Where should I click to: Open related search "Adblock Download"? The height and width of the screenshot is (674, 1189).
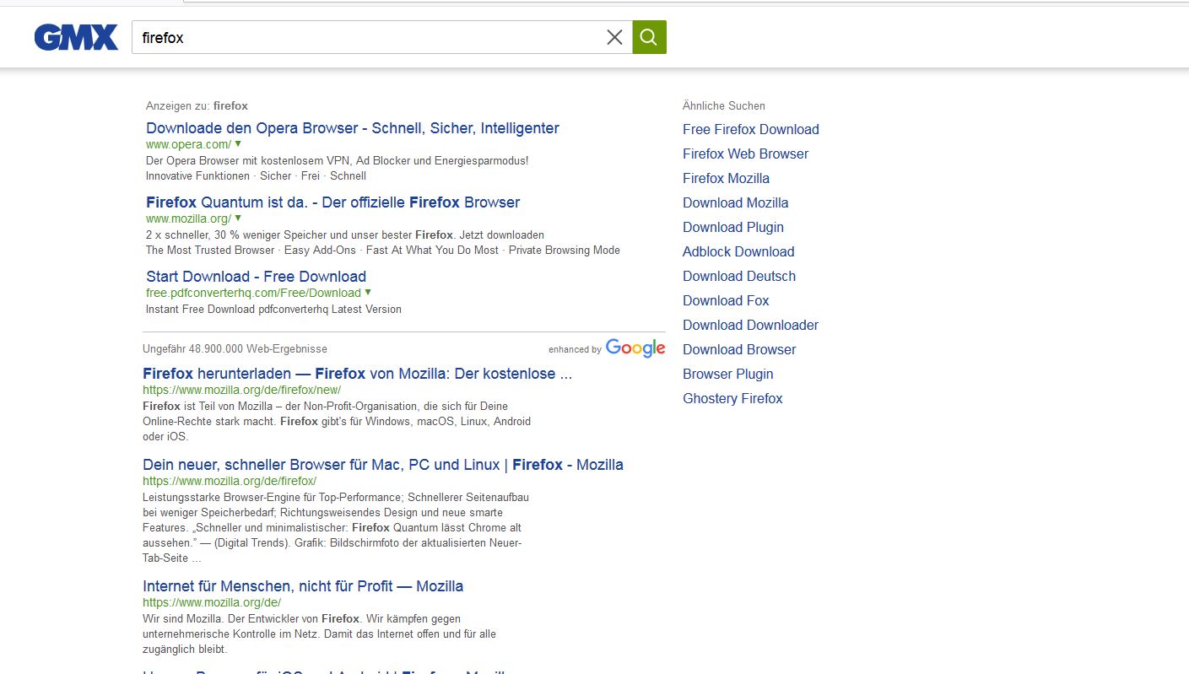[x=738, y=251]
